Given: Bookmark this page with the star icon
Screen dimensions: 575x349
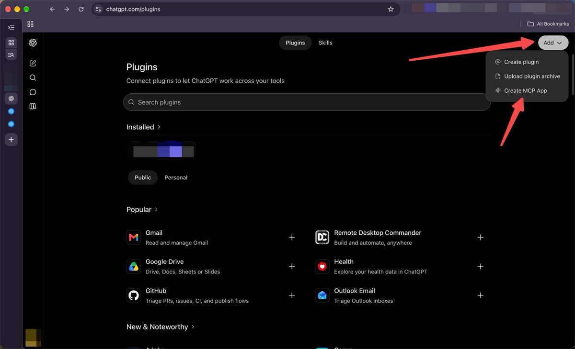Looking at the screenshot, I should click(391, 9).
